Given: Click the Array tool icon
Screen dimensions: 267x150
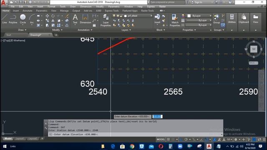Looking at the screenshot, I should 58,25.
